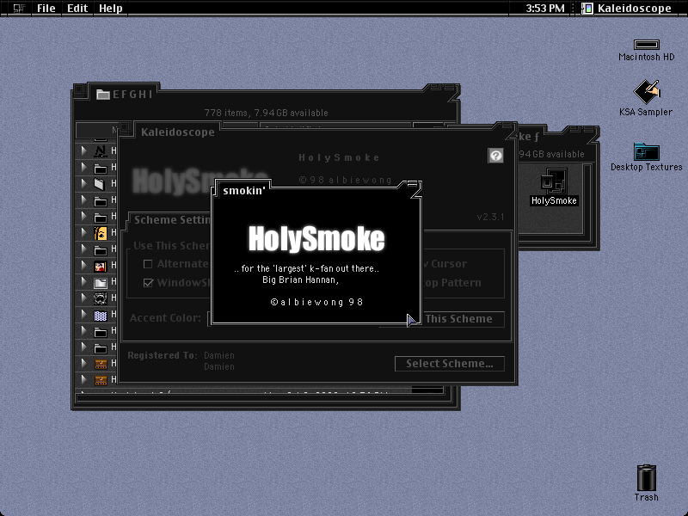688x516 pixels.
Task: Select the yellow face portrait icon in EFGHI list
Action: [x=101, y=232]
